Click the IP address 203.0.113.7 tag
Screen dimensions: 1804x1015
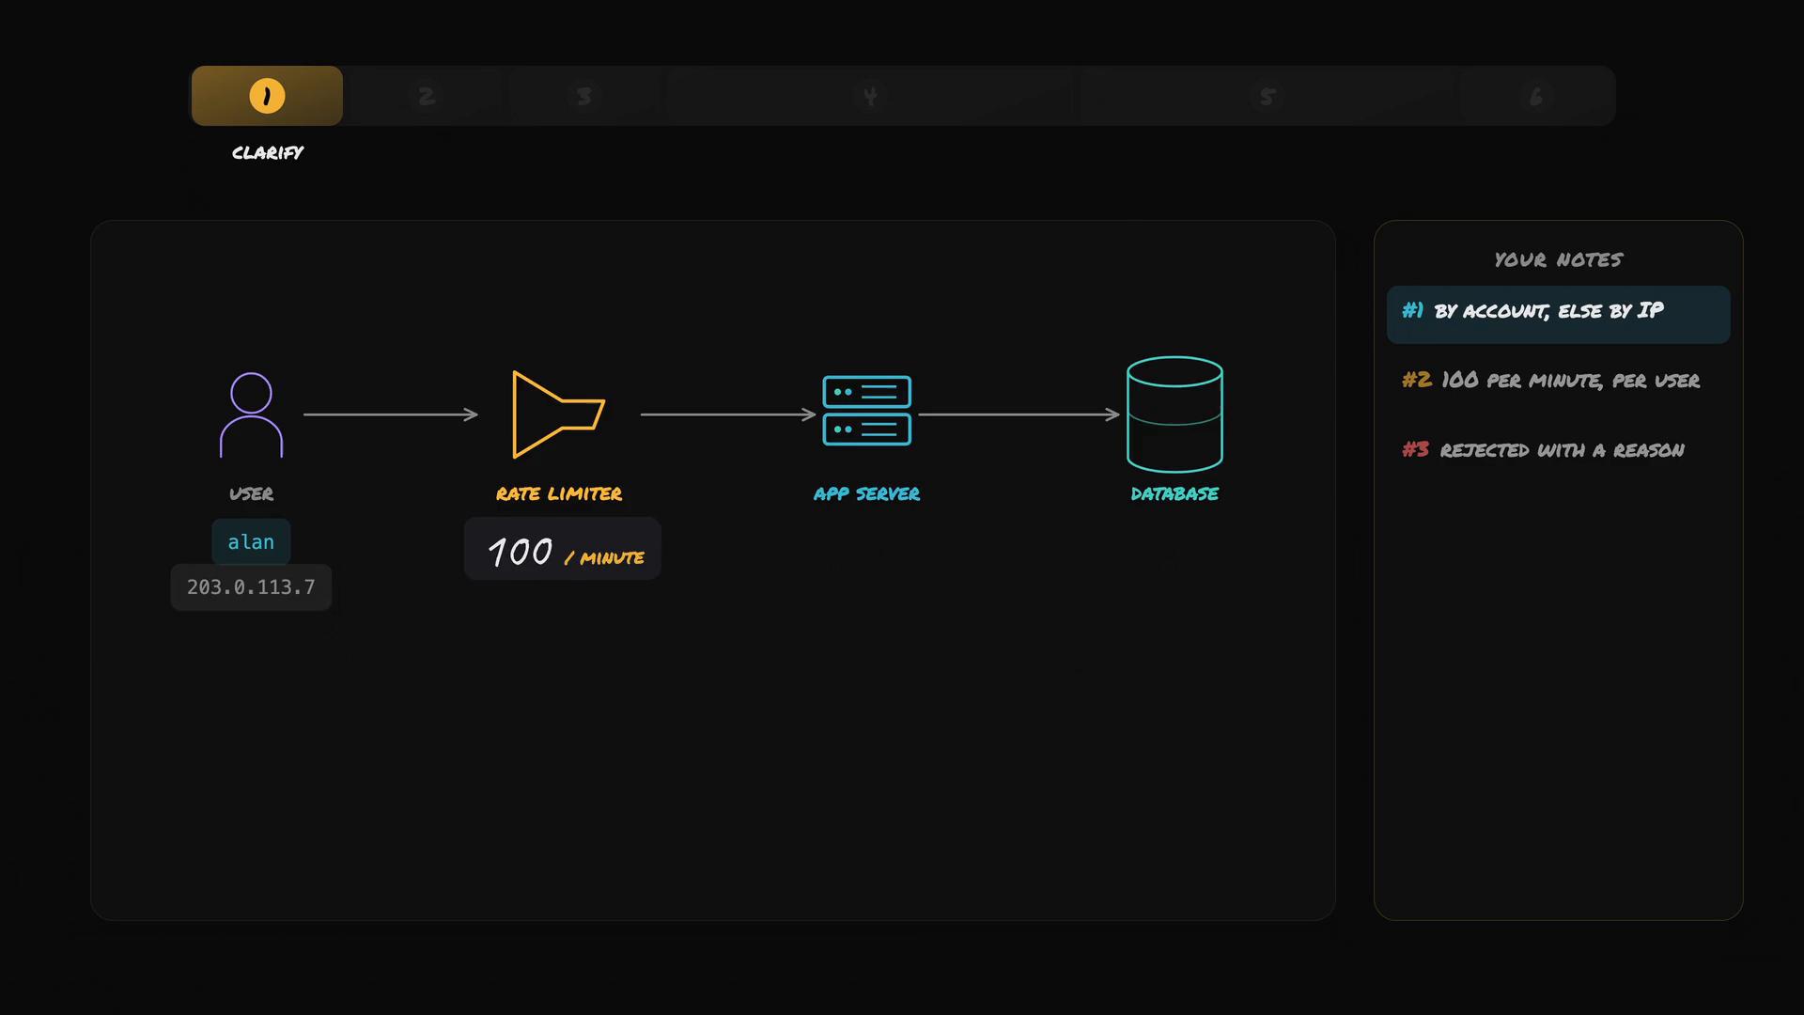(x=251, y=587)
